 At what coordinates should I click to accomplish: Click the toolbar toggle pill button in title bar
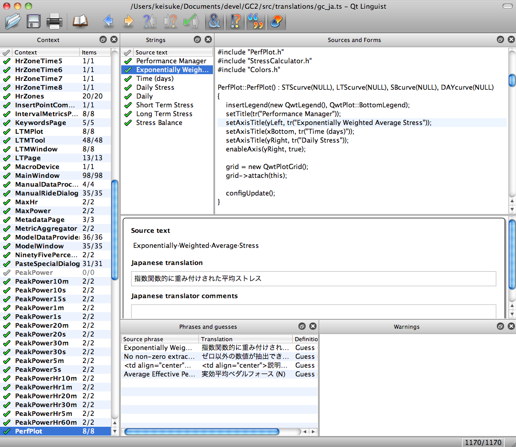[x=507, y=6]
